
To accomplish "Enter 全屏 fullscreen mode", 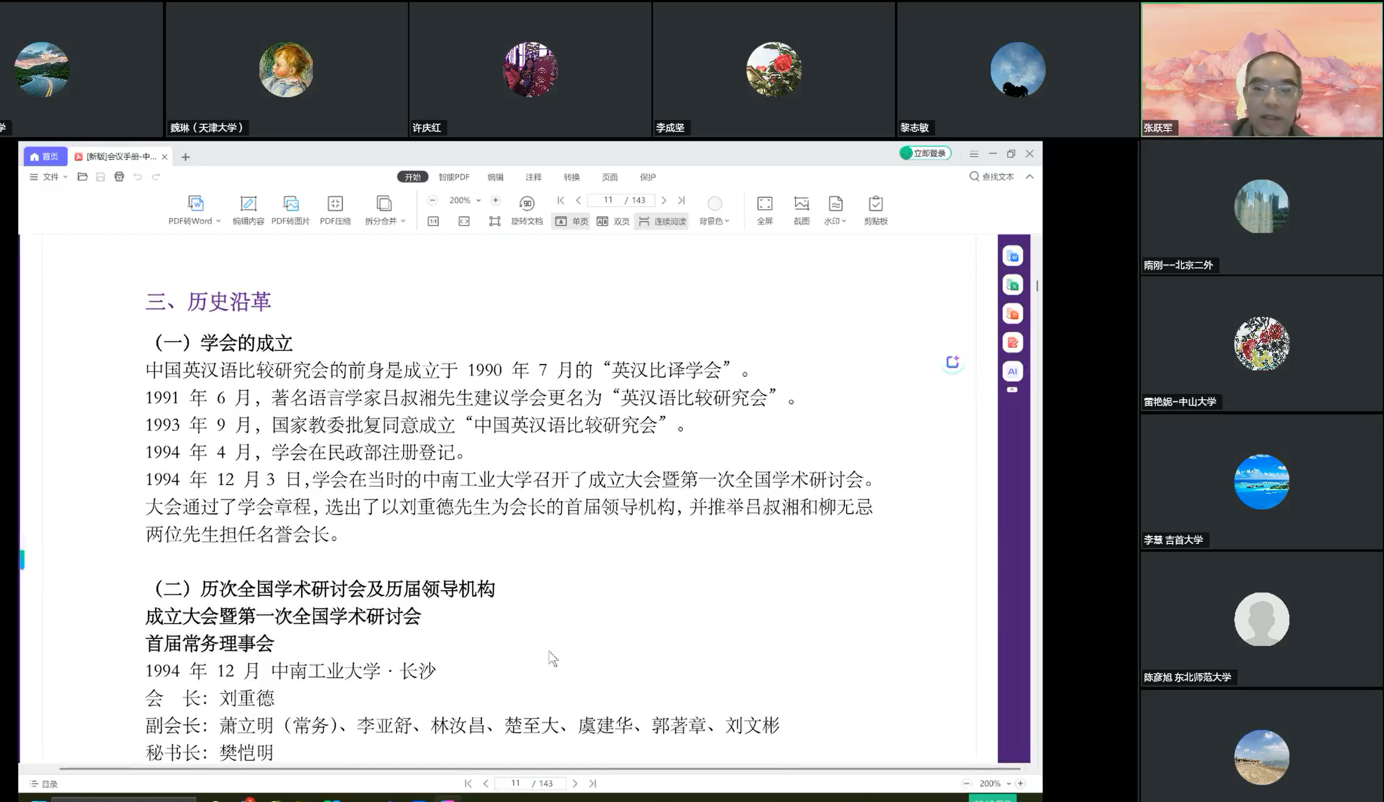I will pyautogui.click(x=764, y=204).
